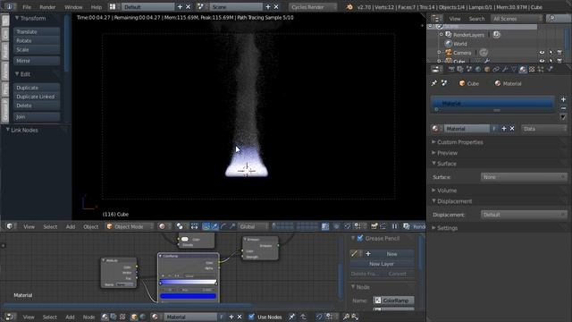The width and height of the screenshot is (572, 322).
Task: Open the Object menu in 3D header
Action: click(x=91, y=226)
